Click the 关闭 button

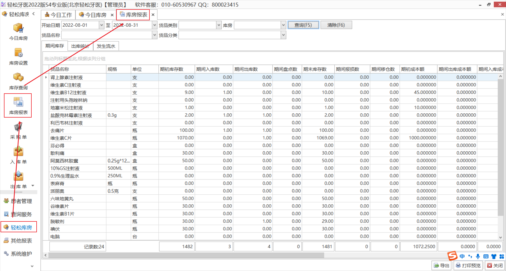coord(495,265)
